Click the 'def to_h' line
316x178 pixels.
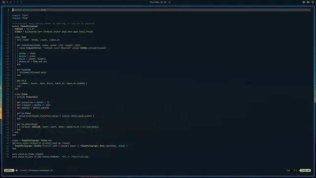coord(22,81)
